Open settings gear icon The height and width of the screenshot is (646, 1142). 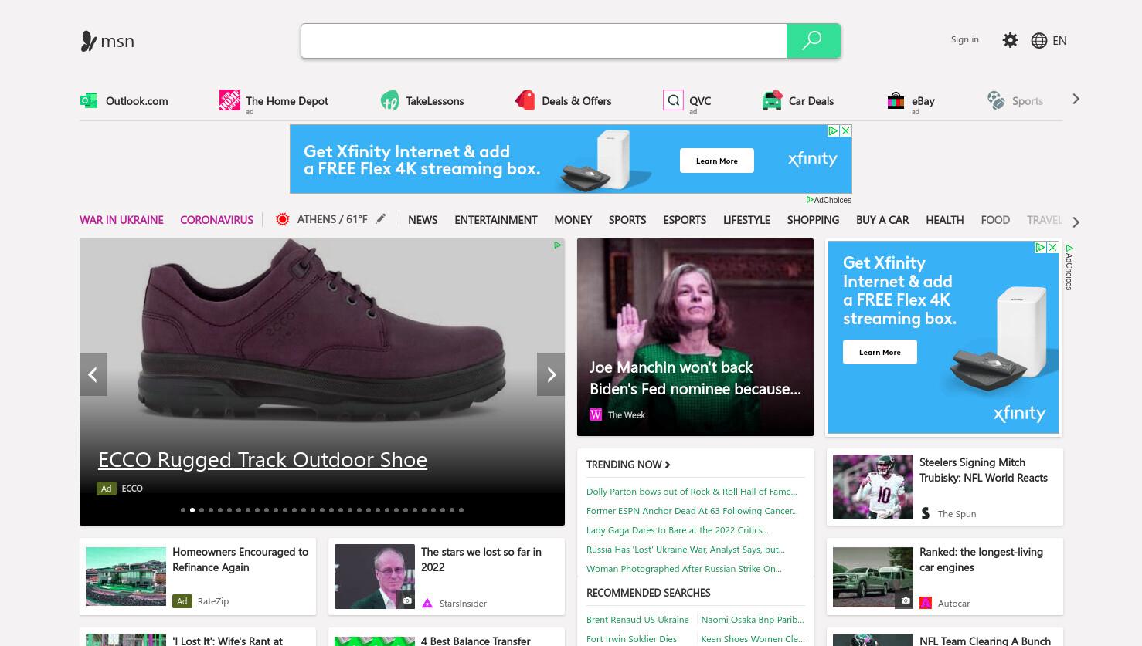(x=1010, y=40)
